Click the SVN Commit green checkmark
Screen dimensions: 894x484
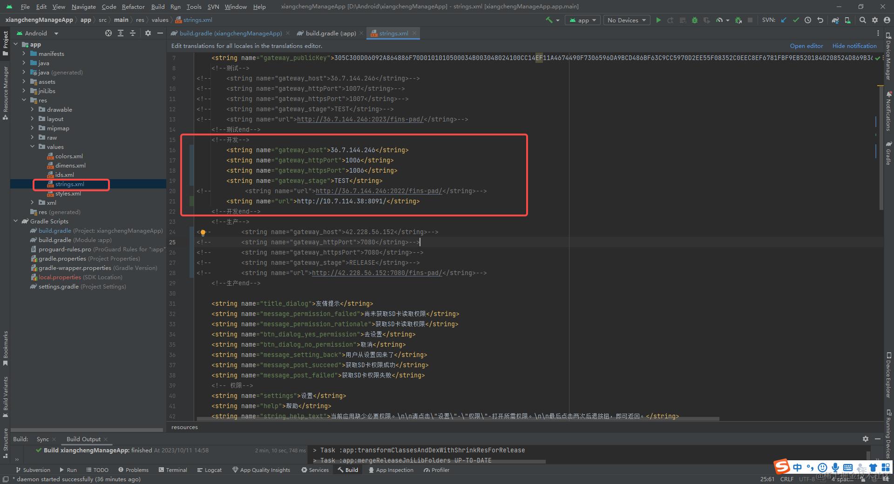tap(796, 20)
